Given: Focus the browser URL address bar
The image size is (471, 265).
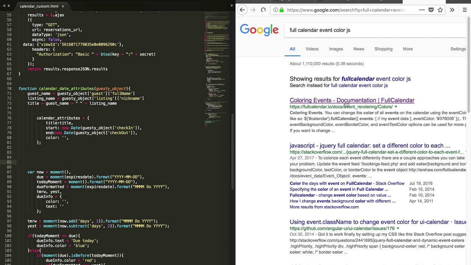Looking at the screenshot, I should click(346, 10).
